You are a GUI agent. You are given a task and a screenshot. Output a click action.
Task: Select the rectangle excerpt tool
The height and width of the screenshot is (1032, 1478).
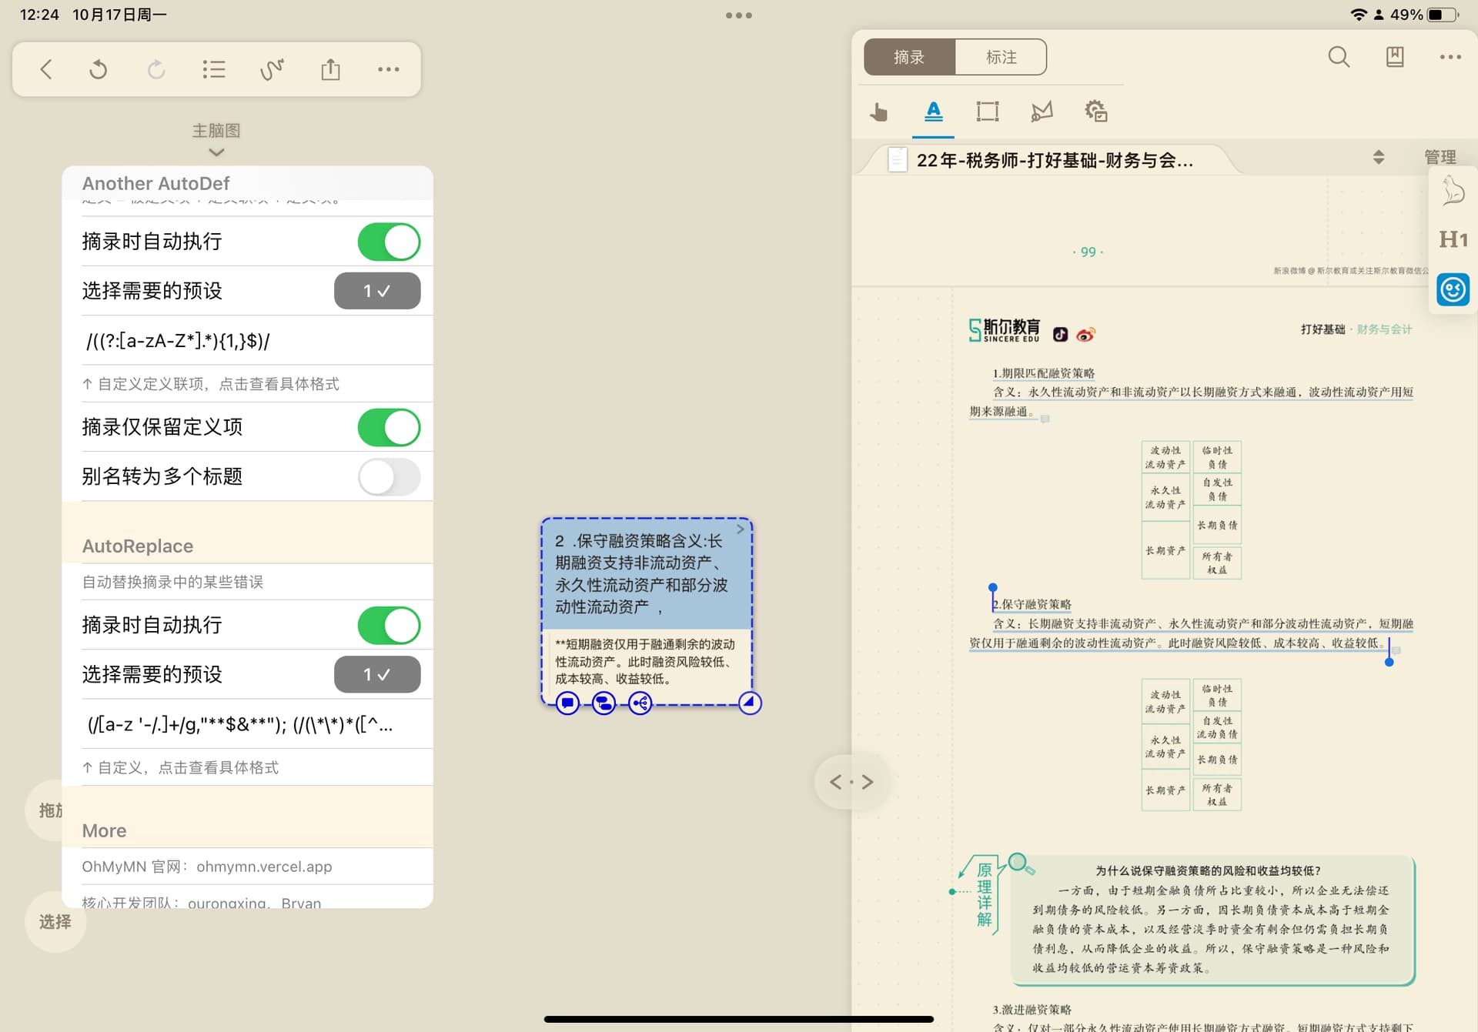click(x=988, y=112)
